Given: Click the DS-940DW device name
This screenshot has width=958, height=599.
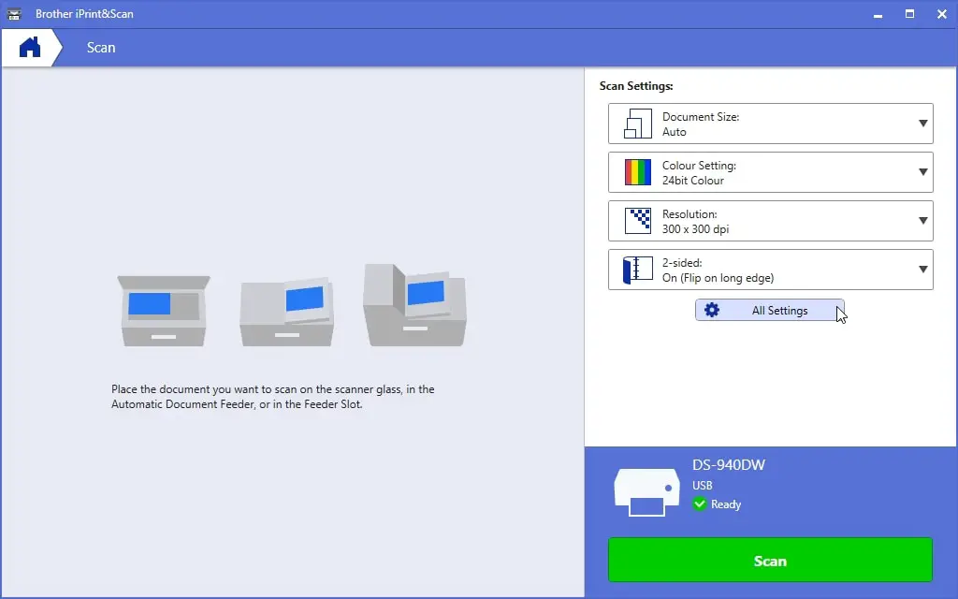Looking at the screenshot, I should pos(728,465).
